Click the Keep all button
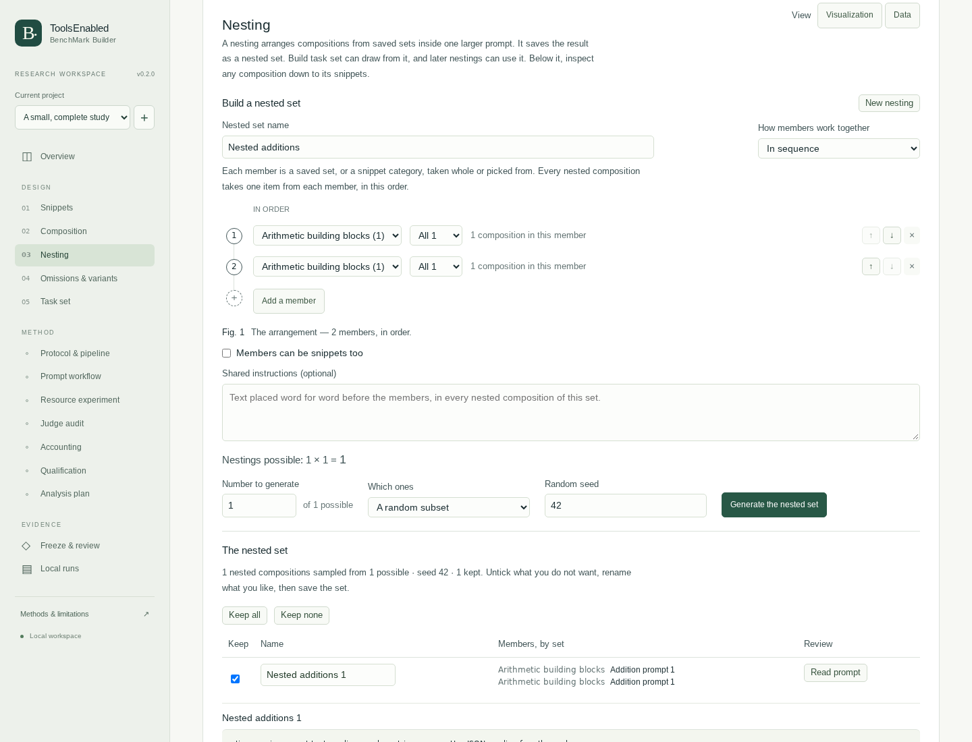Viewport: 972px width, 742px height. [244, 615]
